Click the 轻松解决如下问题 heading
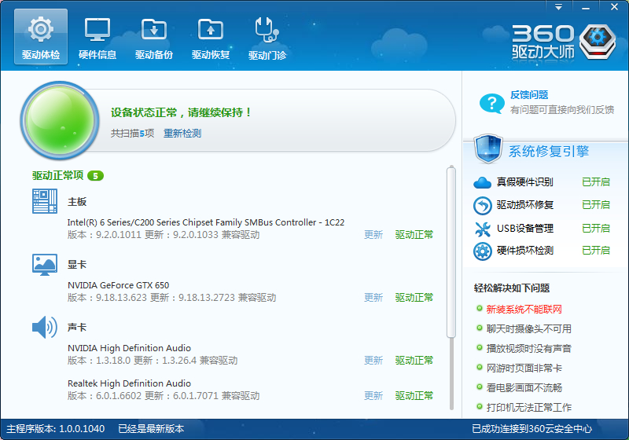 (512, 288)
